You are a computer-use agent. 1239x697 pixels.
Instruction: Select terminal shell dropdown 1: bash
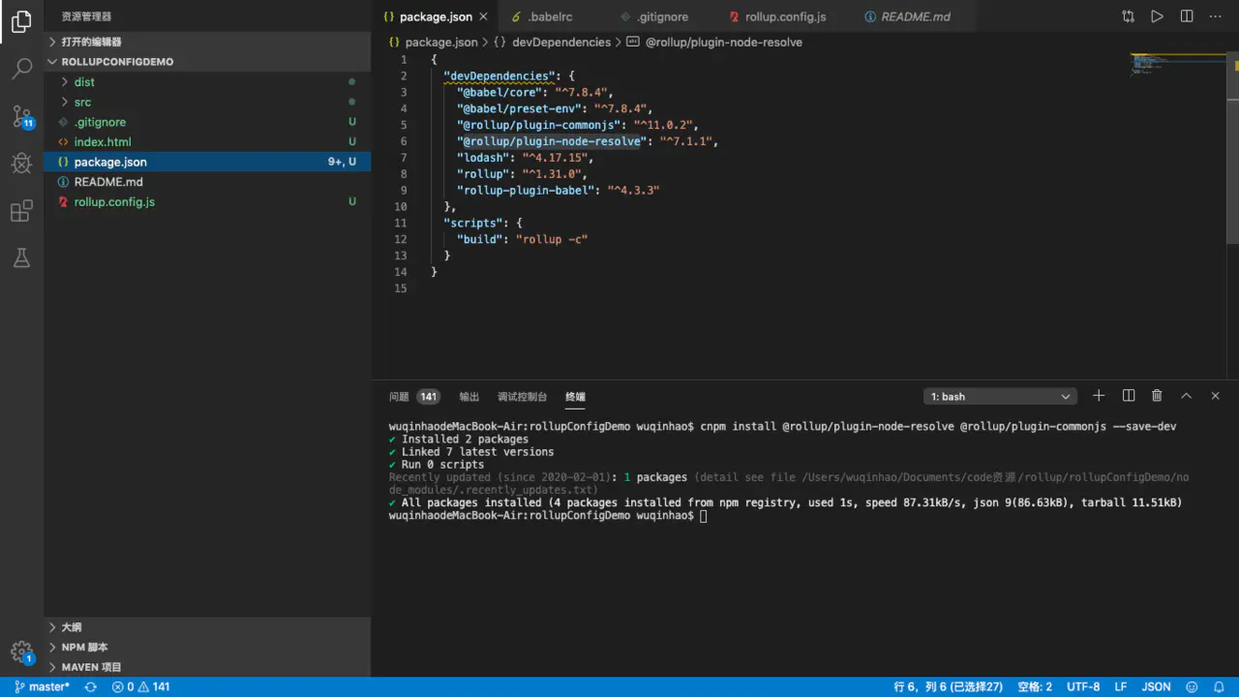click(1000, 397)
